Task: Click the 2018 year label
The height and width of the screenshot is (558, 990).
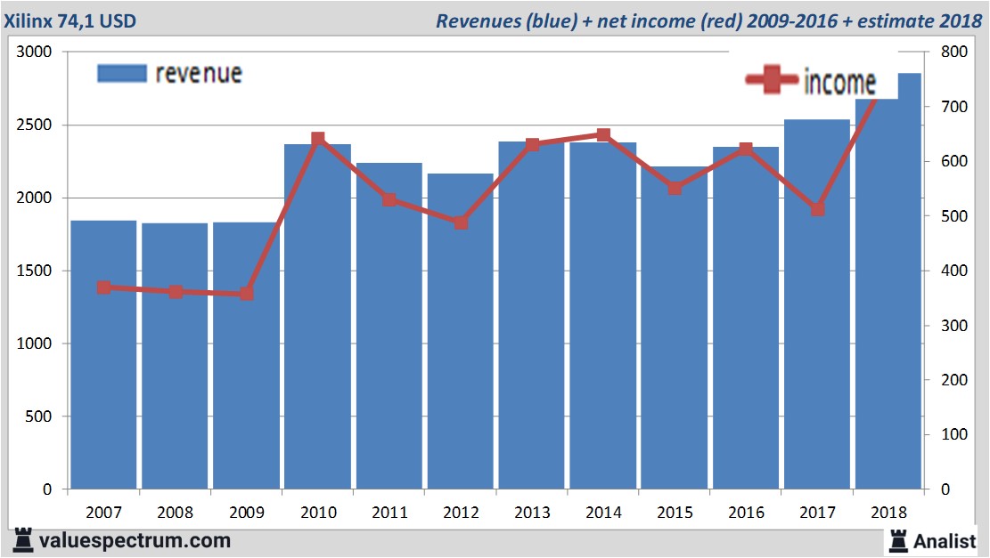Action: pyautogui.click(x=889, y=513)
